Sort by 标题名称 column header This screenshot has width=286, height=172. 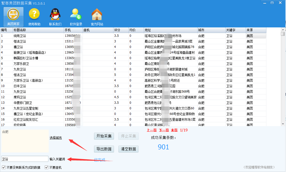[38, 30]
